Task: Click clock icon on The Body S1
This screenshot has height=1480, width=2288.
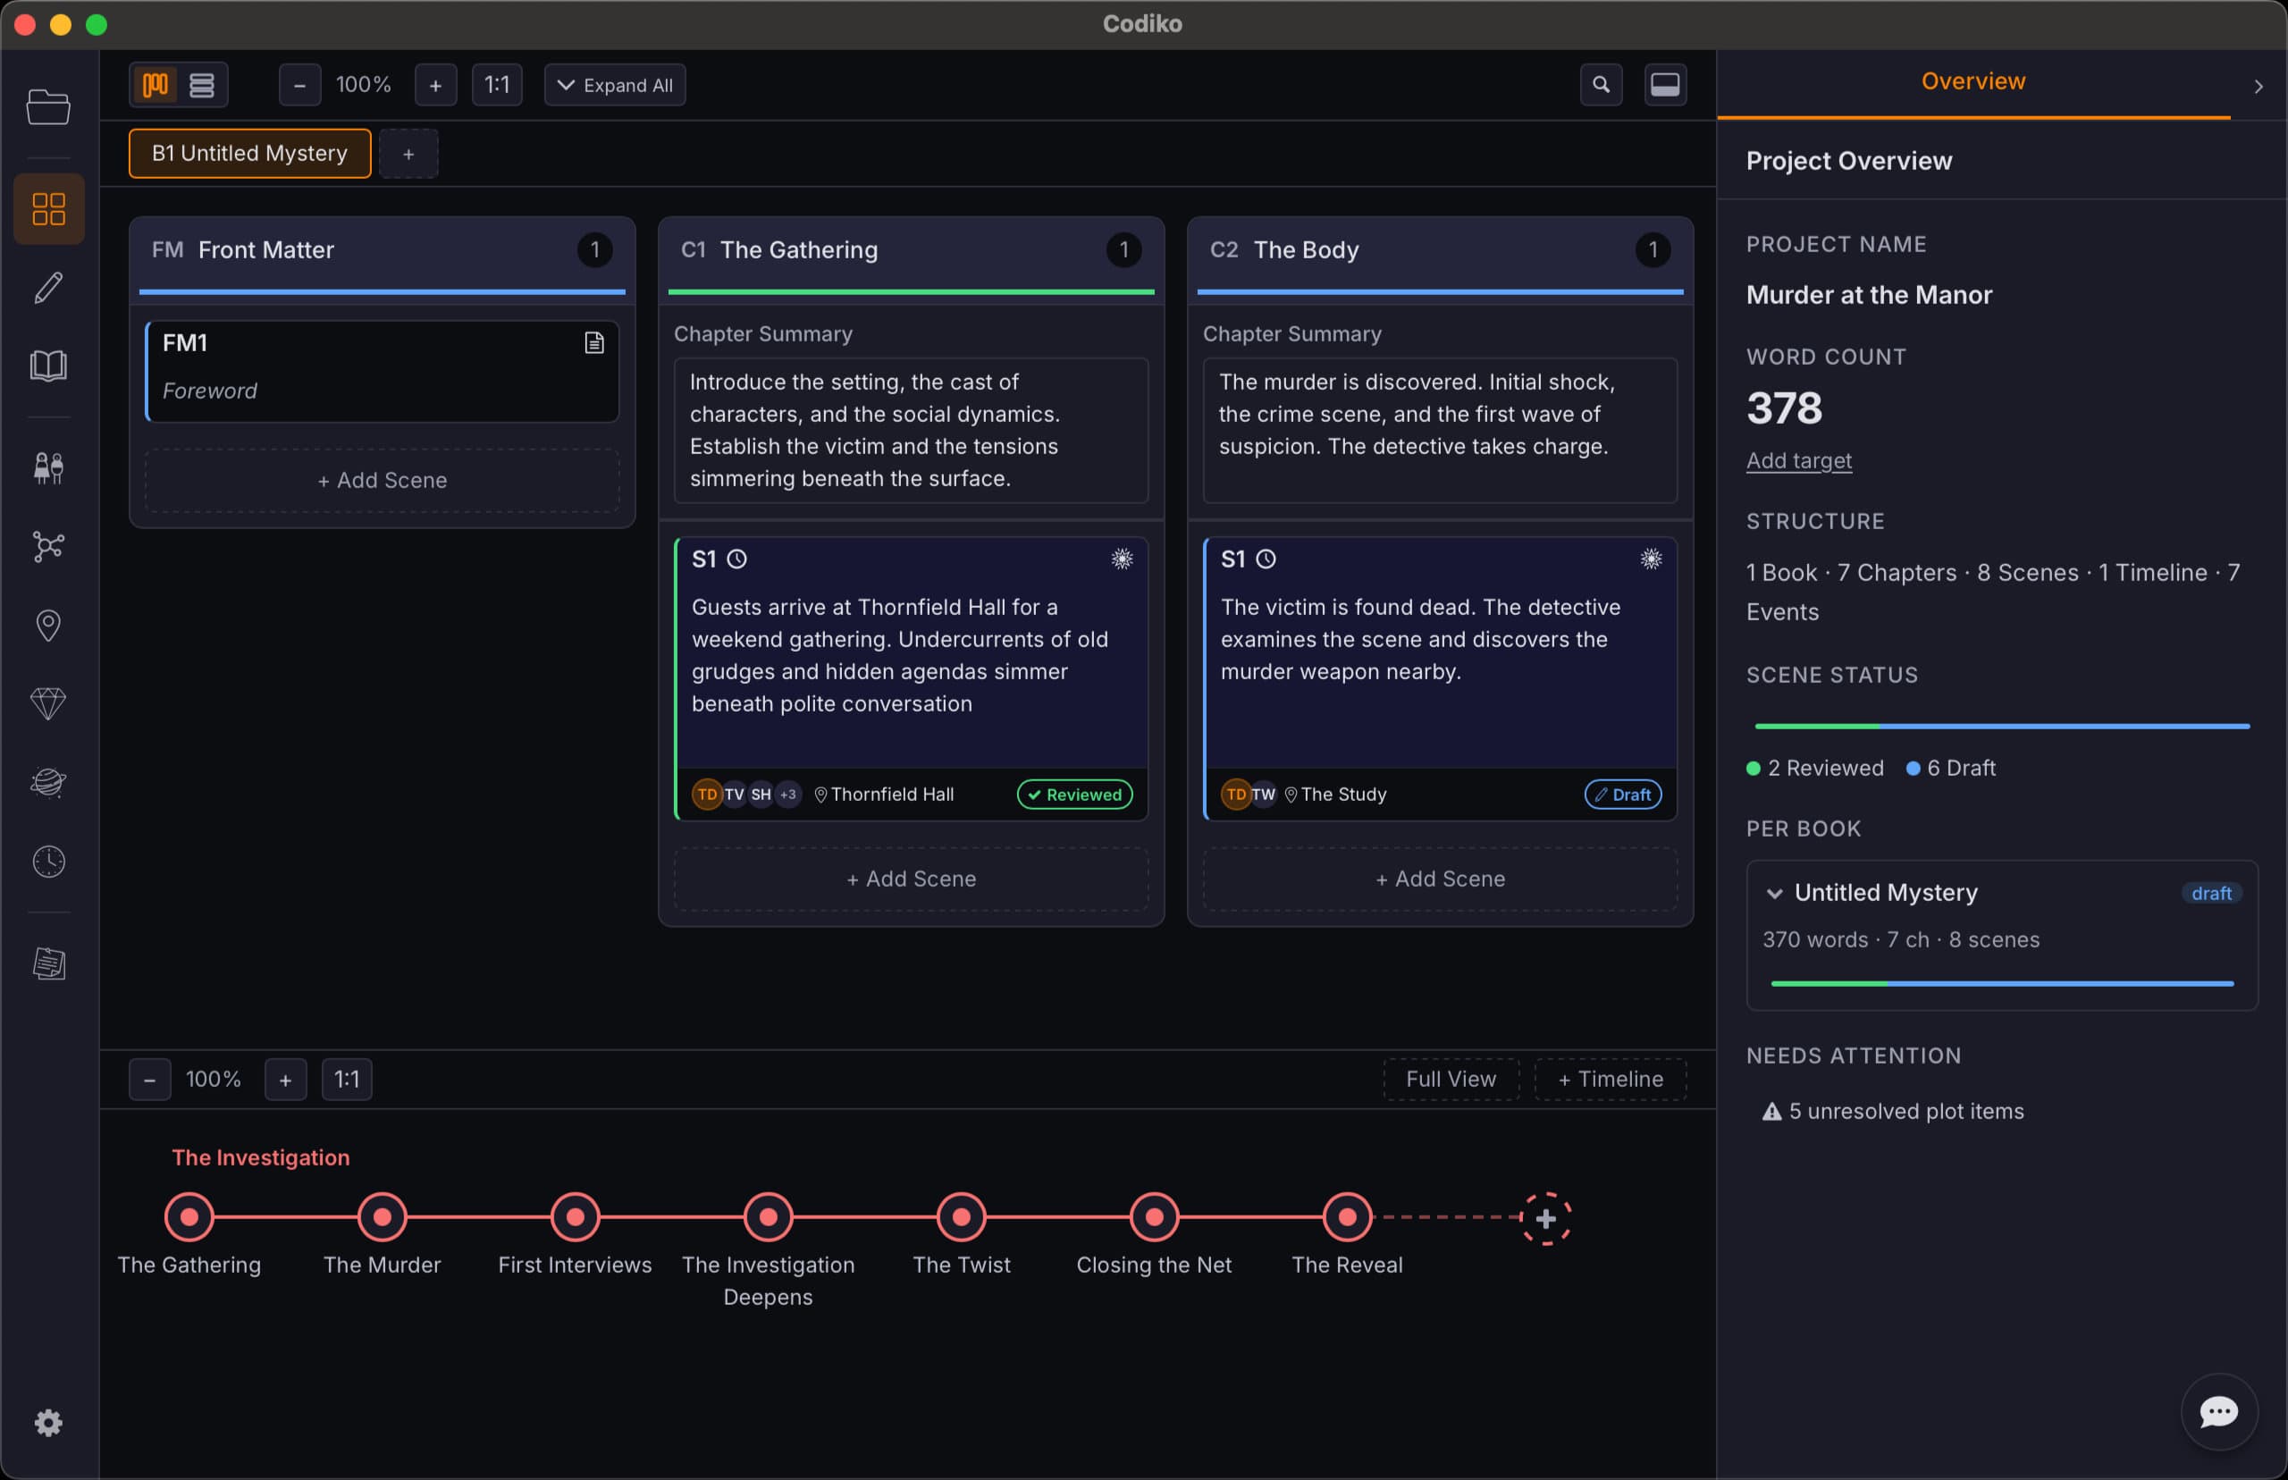Action: coord(1266,559)
